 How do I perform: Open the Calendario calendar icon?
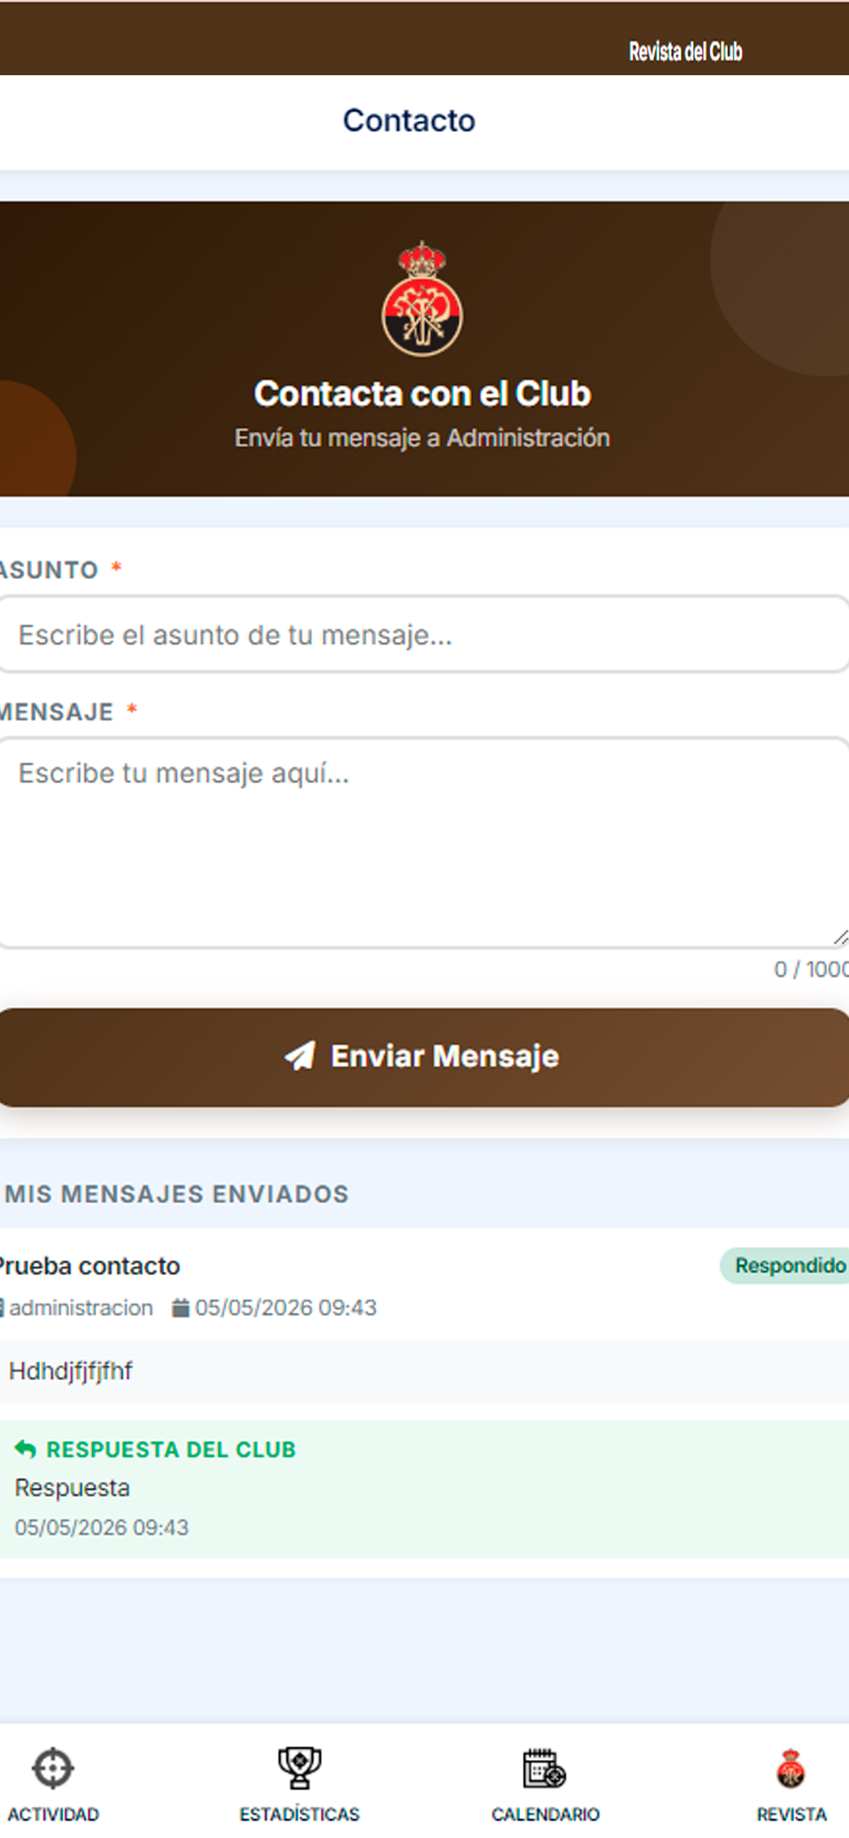[x=544, y=1768]
